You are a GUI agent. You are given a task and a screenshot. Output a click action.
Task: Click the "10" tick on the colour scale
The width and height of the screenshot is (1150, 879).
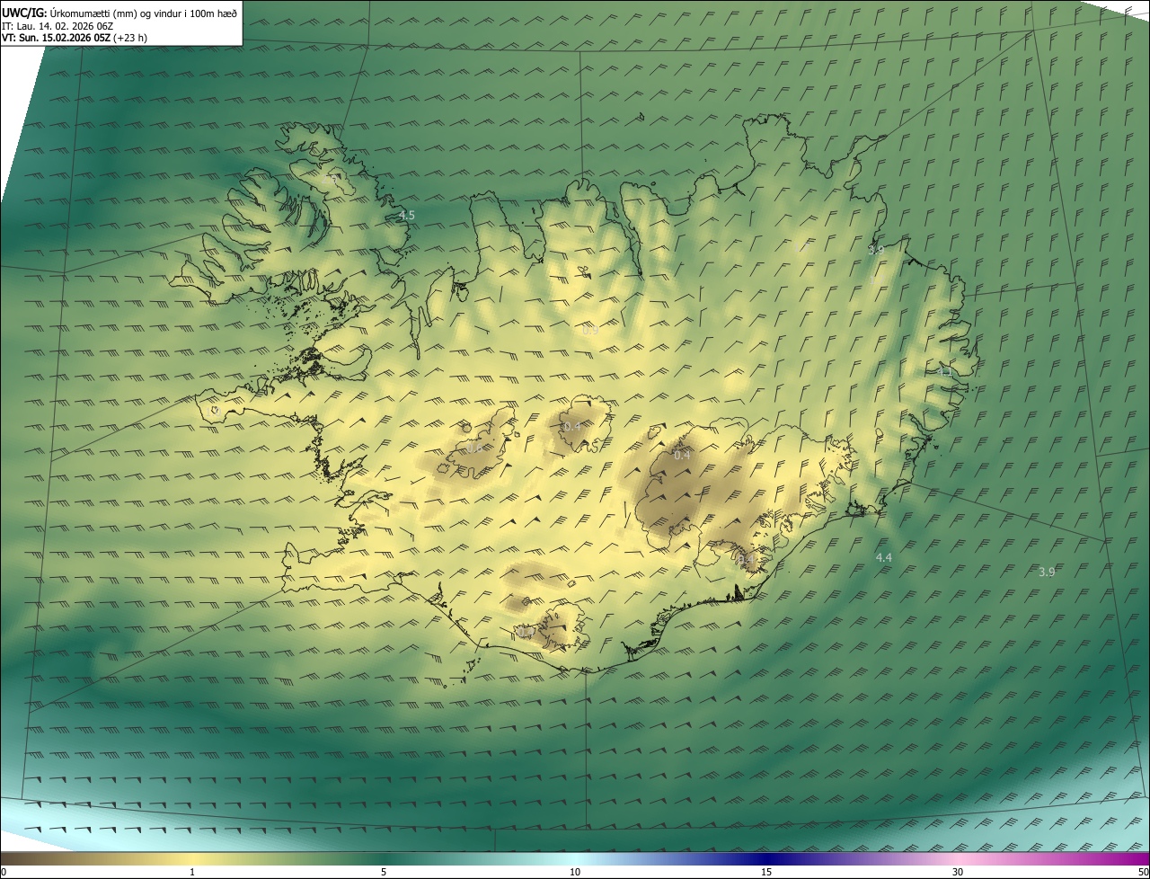point(575,872)
